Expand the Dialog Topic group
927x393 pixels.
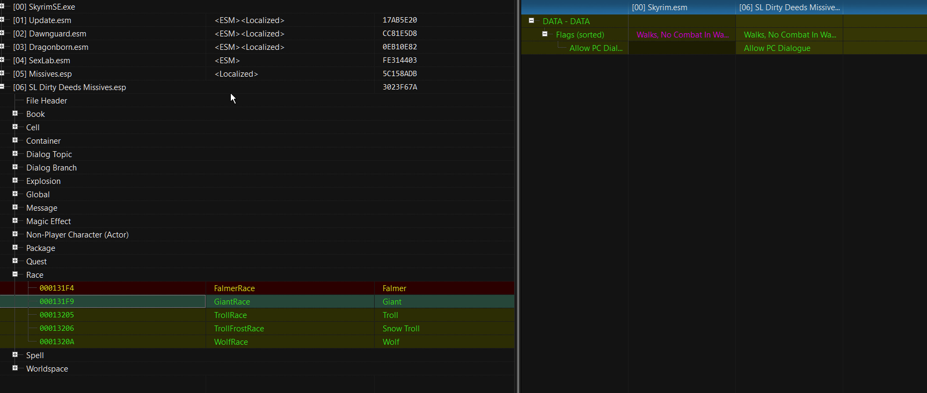15,154
